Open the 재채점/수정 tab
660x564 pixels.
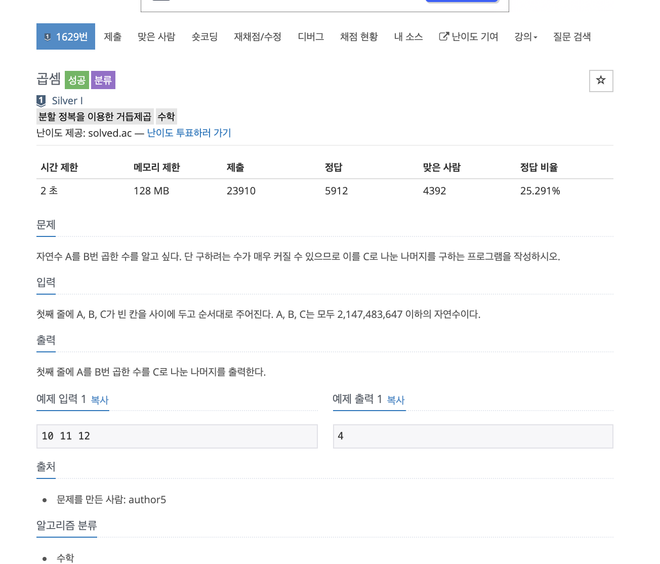258,36
